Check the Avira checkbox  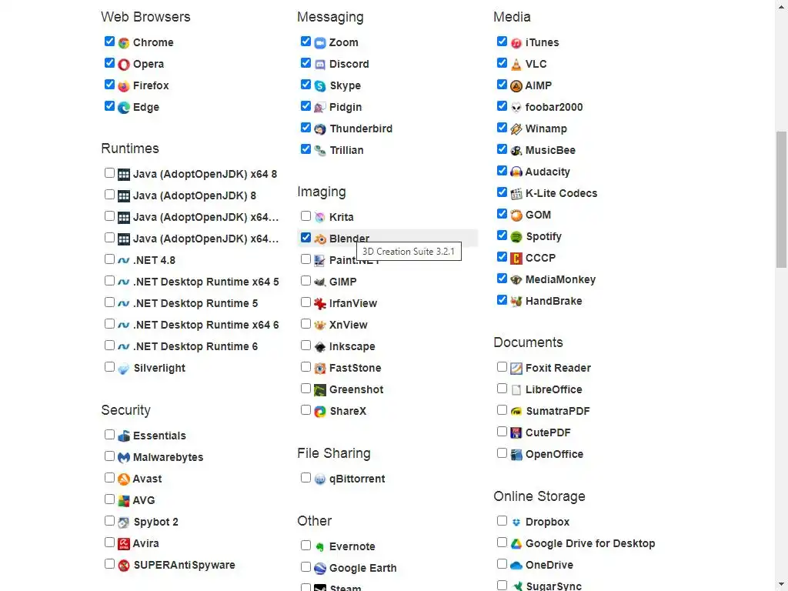coord(109,543)
